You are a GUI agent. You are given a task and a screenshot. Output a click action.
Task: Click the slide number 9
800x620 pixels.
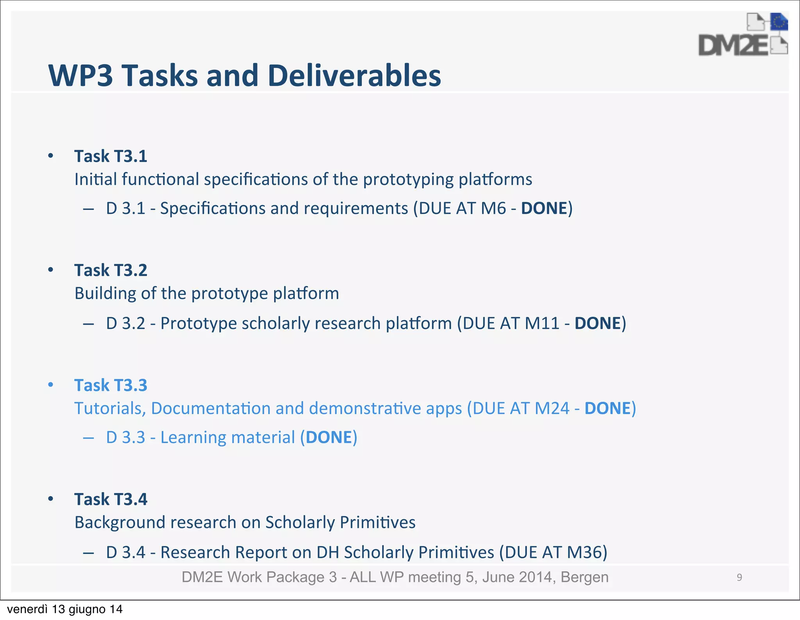pyautogui.click(x=739, y=577)
